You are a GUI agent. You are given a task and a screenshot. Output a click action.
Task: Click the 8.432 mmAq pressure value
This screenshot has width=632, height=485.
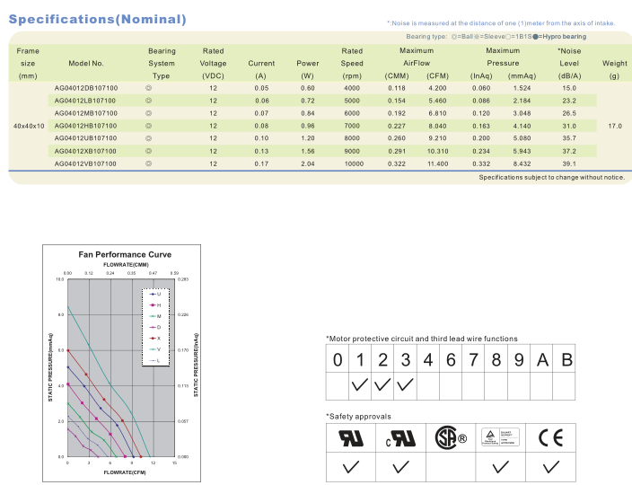click(522, 163)
